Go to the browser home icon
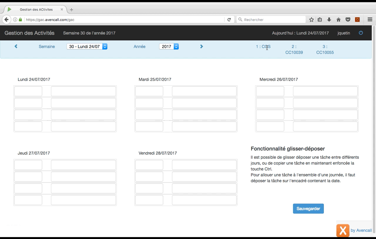The image size is (376, 239). [x=338, y=20]
